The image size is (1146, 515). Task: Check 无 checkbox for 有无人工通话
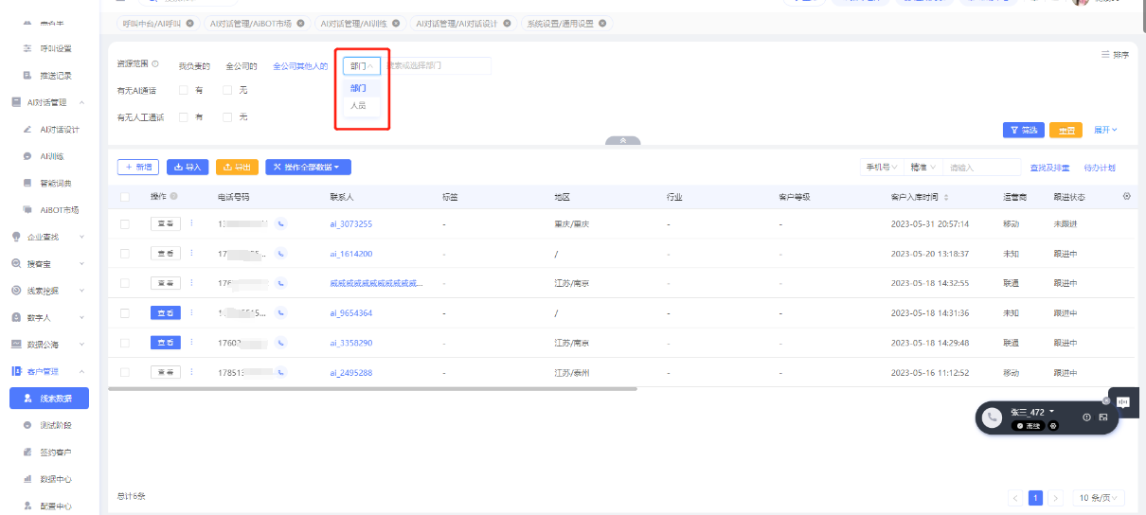[227, 117]
